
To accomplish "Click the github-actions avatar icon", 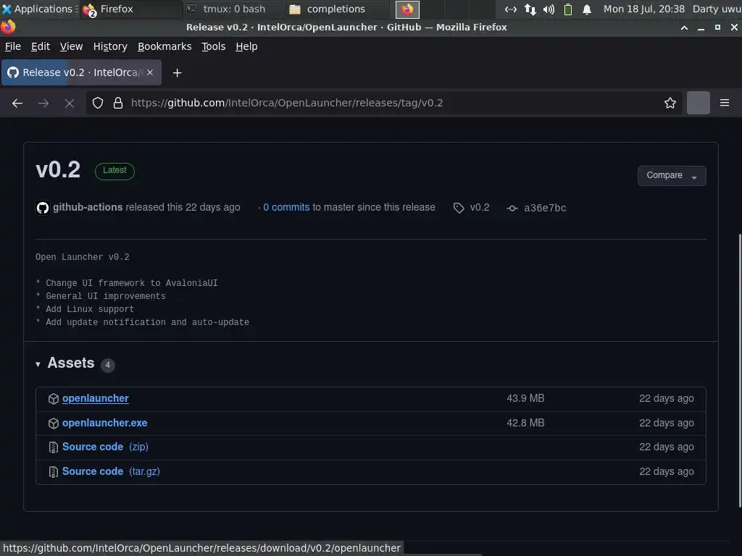I will (43, 208).
